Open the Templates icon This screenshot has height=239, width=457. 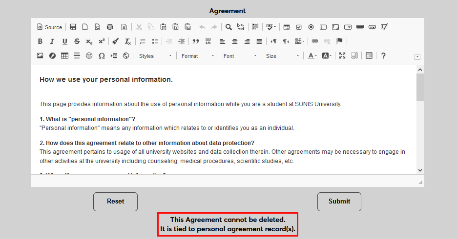click(x=124, y=27)
